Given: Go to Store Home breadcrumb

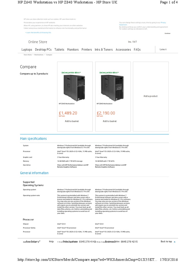Looking at the screenshot, I should click(x=28, y=55).
